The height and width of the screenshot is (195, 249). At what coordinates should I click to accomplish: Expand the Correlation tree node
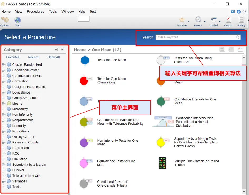[3, 81]
